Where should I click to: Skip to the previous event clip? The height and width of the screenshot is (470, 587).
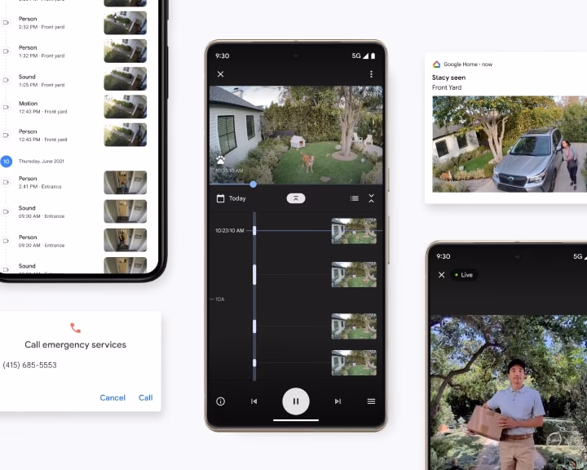click(x=254, y=401)
